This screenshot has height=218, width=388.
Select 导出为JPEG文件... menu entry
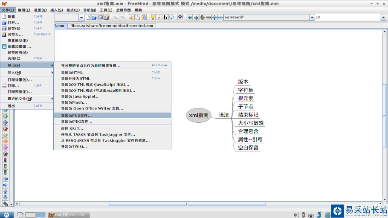pos(112,122)
